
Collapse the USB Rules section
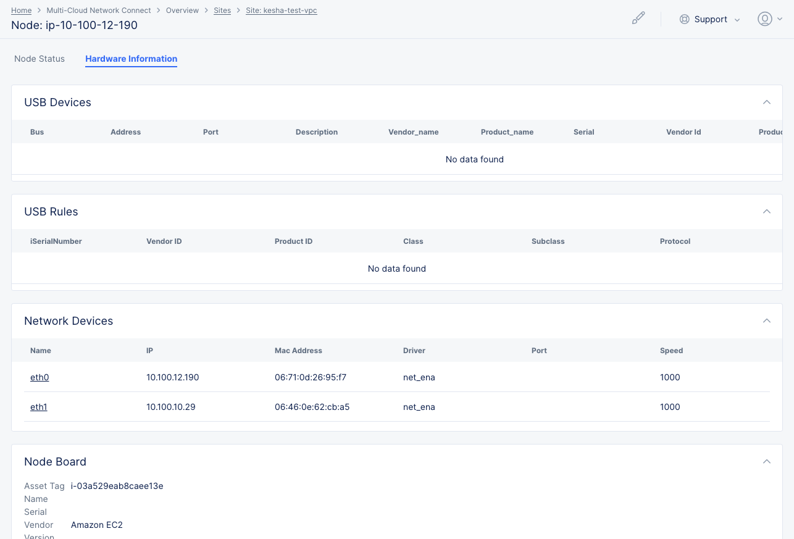tap(766, 212)
